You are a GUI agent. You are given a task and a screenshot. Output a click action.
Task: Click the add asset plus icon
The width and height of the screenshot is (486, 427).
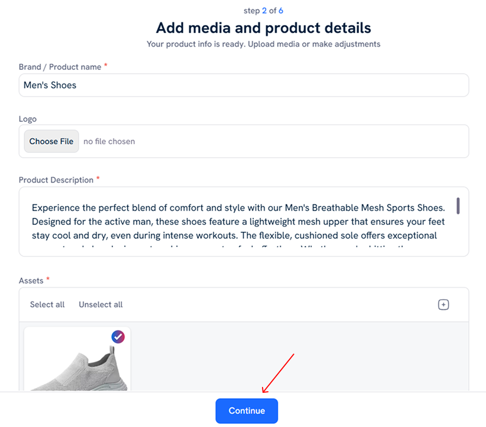443,305
